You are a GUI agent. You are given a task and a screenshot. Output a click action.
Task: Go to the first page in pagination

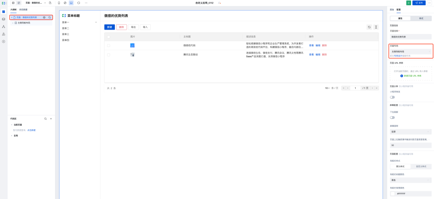point(344,88)
